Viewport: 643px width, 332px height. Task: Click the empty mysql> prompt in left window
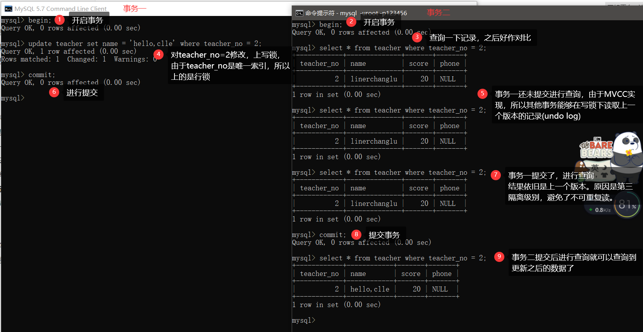[x=12, y=98]
